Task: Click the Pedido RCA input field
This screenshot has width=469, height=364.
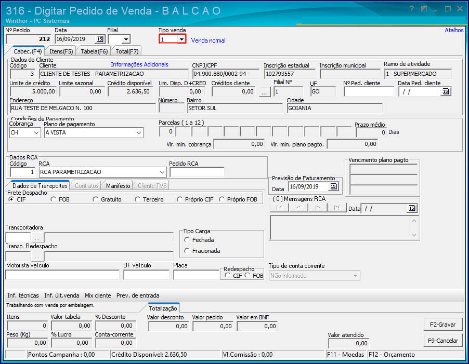Action: [x=197, y=172]
